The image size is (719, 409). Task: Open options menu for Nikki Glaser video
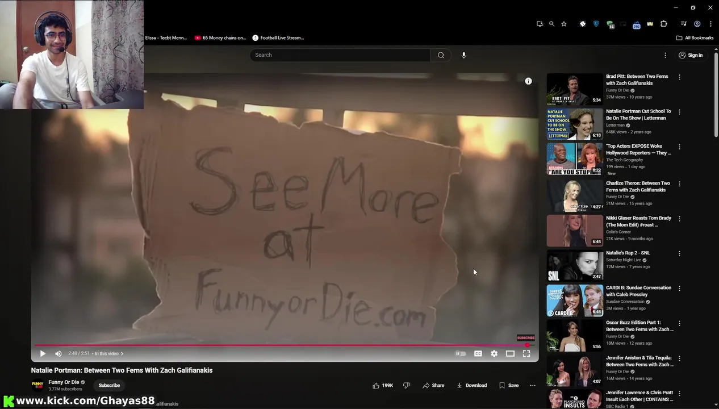coord(679,219)
